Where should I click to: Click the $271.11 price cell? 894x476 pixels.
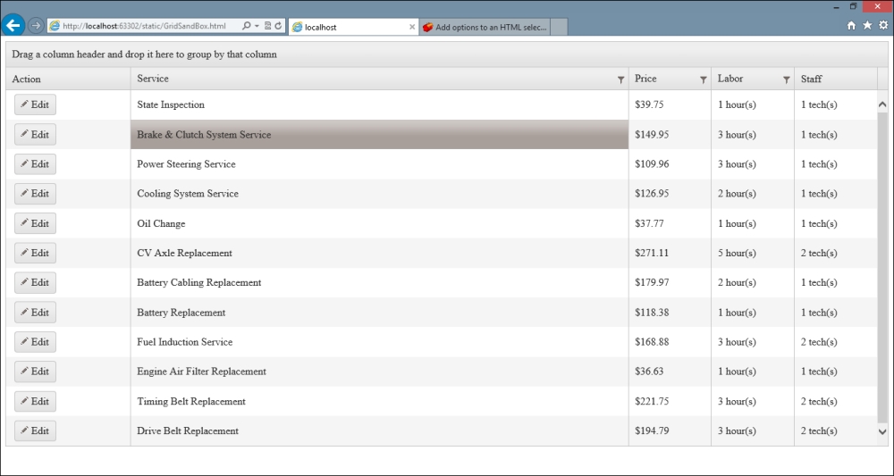tap(670, 253)
